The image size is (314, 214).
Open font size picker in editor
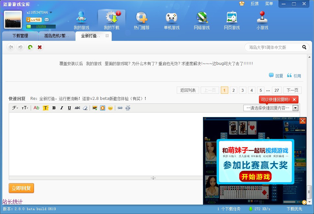click(x=25, y=108)
